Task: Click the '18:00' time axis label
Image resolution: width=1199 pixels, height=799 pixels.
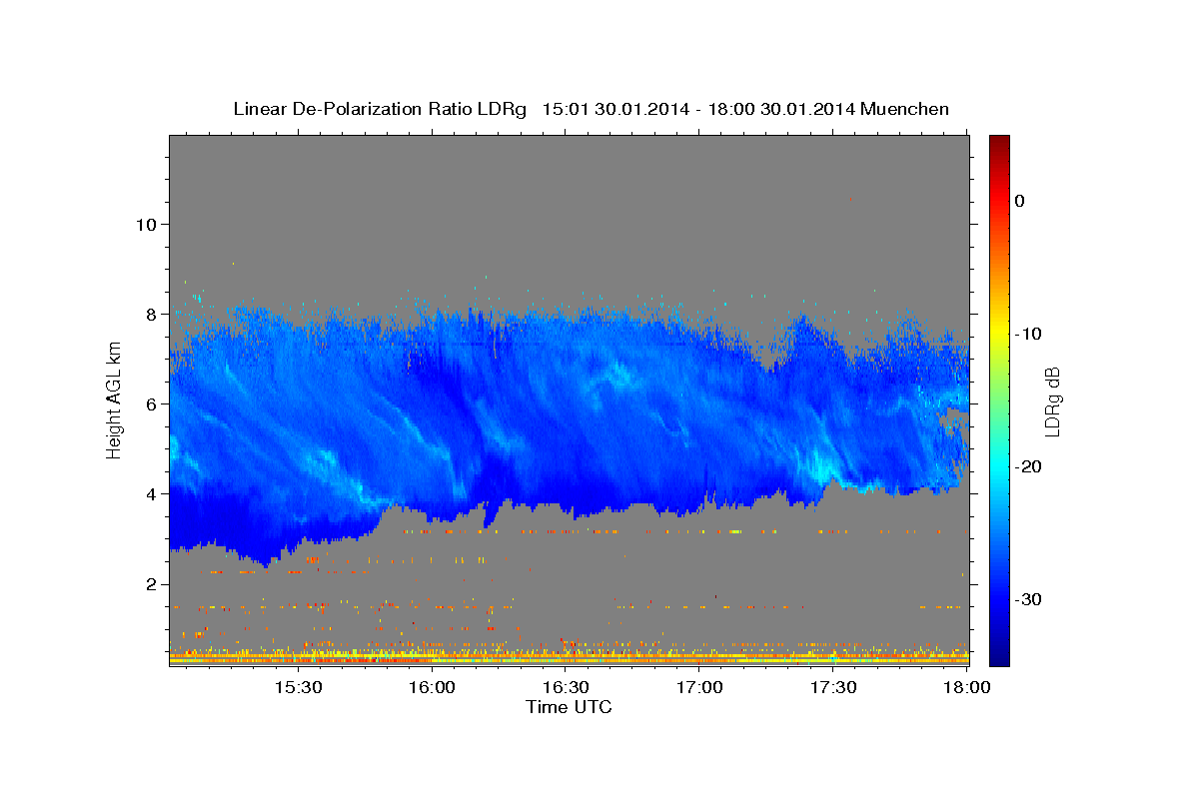Action: click(966, 688)
